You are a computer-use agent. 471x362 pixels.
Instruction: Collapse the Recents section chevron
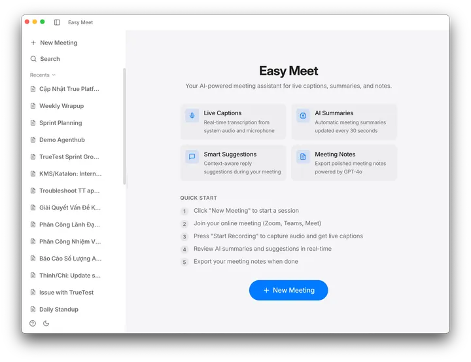54,75
